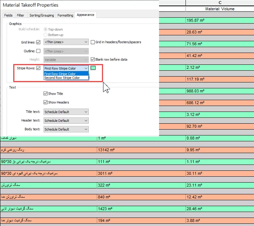Switch to the Fields tab

[x=8, y=15]
